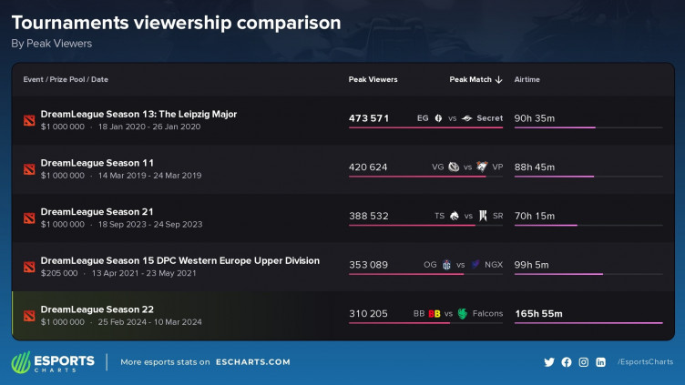
Task: Click the Falcons team logo
Action: 463,314
